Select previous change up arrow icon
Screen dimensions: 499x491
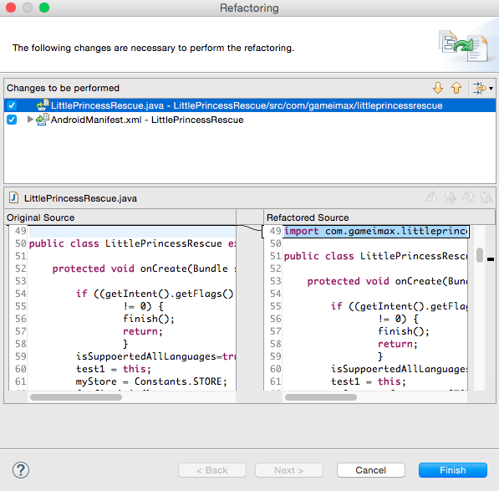(x=456, y=88)
